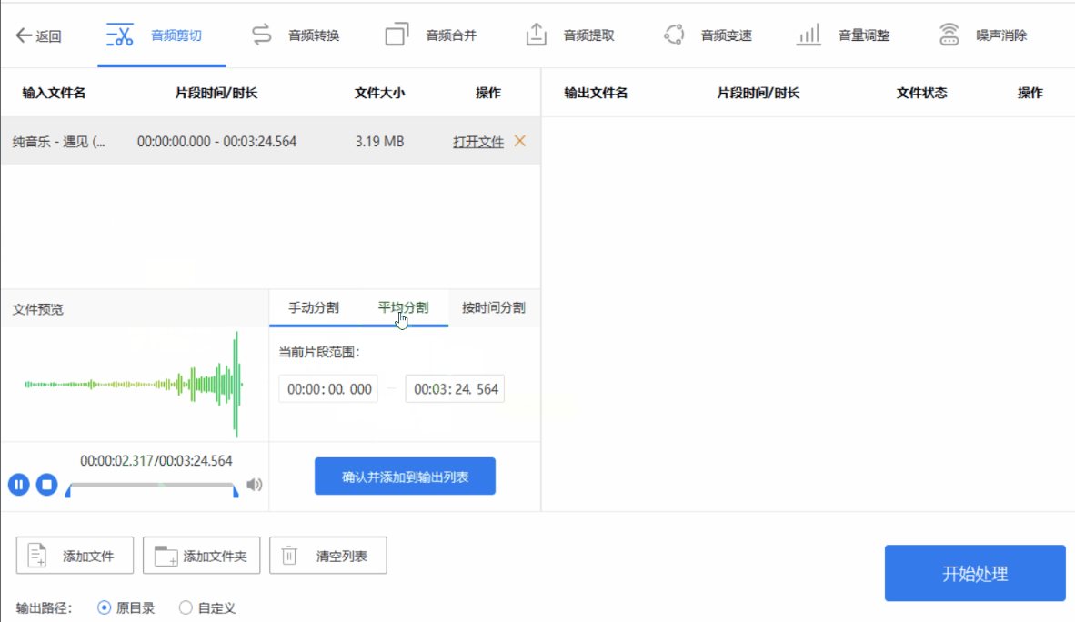
Task: Click the 打开文件 link
Action: pos(477,142)
